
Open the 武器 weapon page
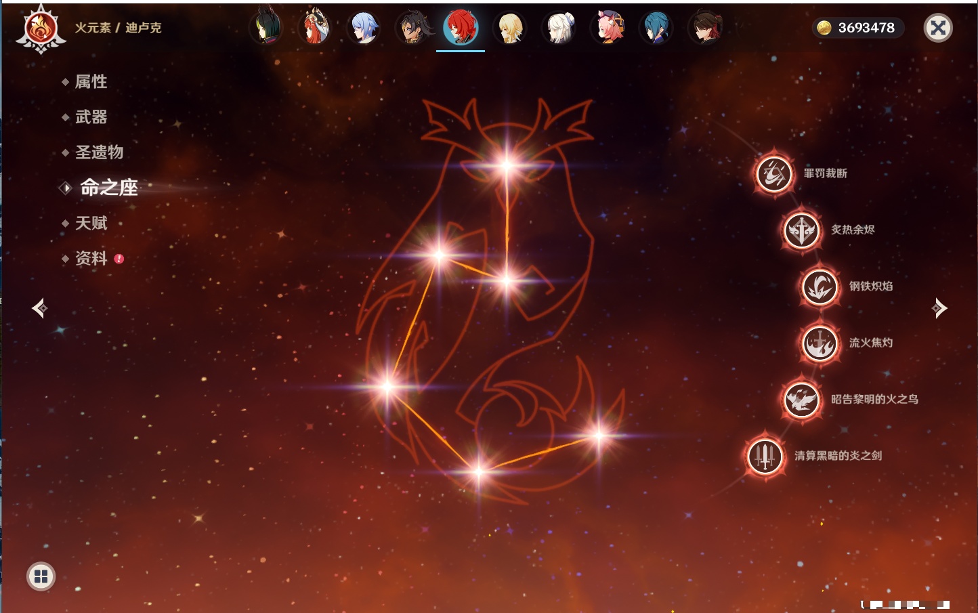pos(91,117)
